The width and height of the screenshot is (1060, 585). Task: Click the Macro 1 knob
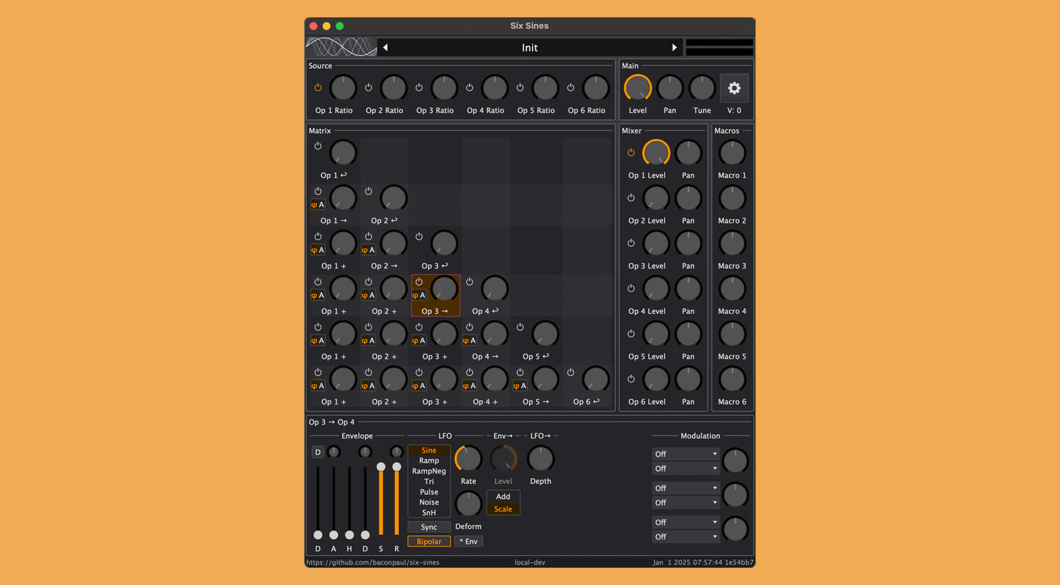(x=732, y=153)
